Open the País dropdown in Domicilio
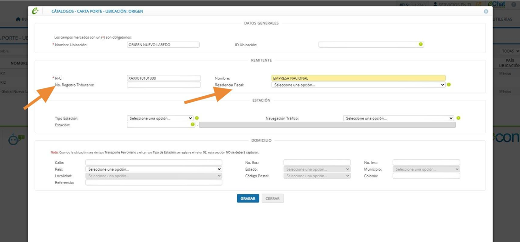520x242 pixels. pos(154,169)
